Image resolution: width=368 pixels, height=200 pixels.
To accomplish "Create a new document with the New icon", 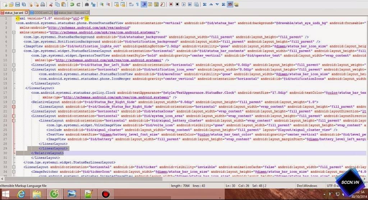I will coord(5,4).
